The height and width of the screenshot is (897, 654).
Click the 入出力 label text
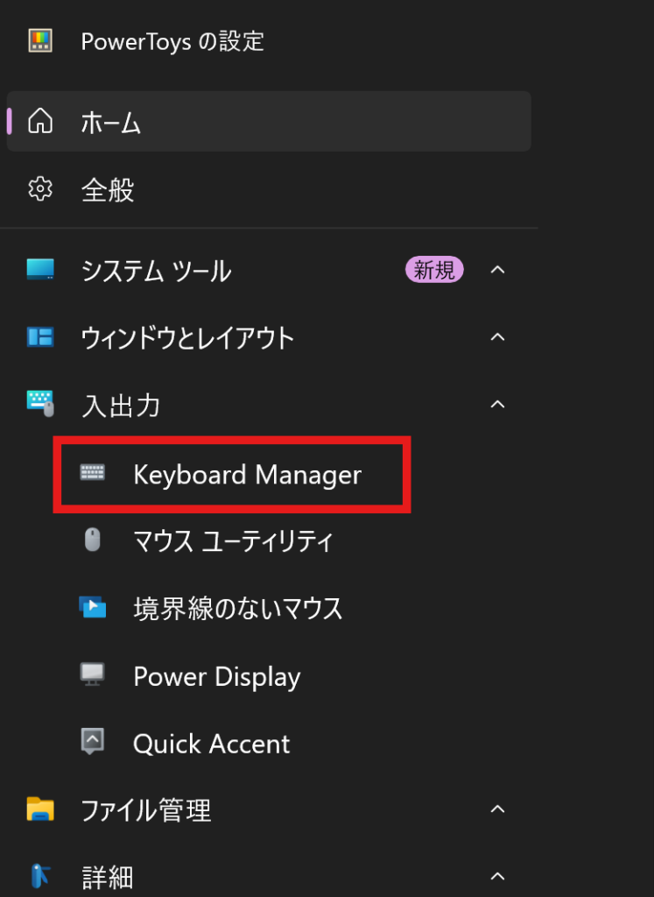click(x=121, y=405)
